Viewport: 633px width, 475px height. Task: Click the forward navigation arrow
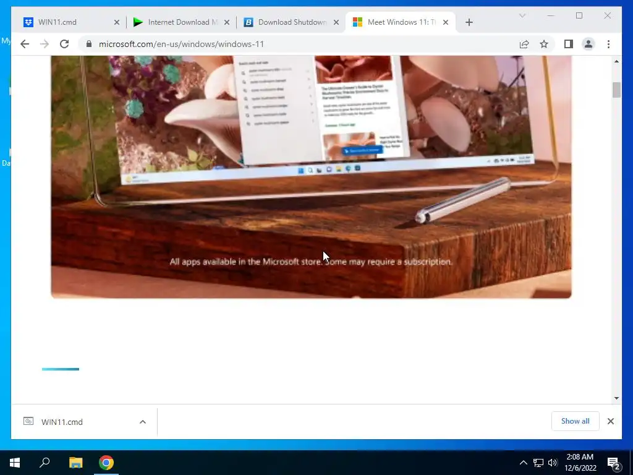point(45,44)
